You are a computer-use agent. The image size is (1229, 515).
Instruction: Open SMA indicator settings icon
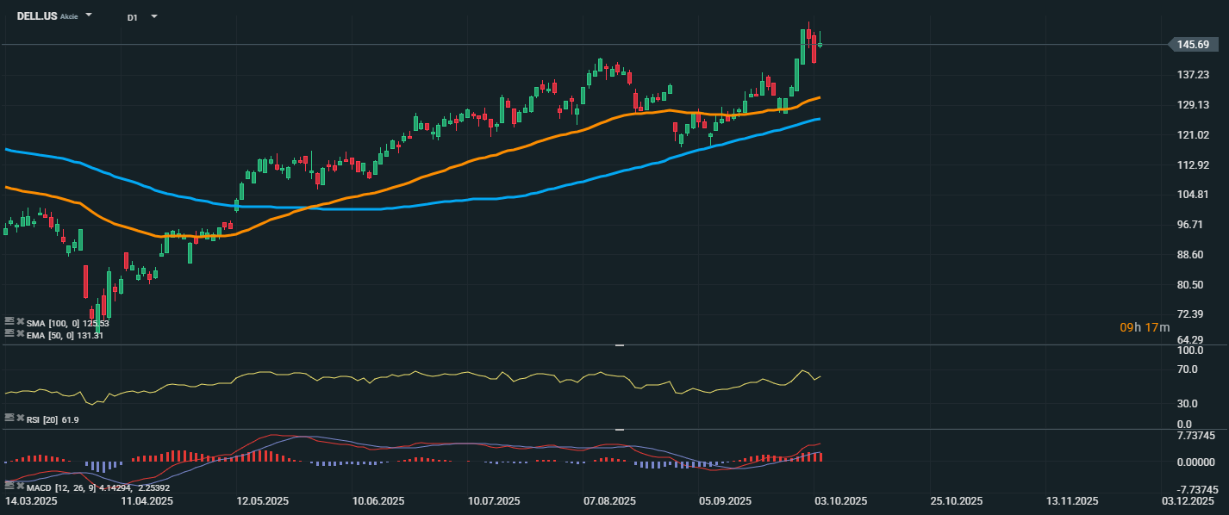(9, 321)
